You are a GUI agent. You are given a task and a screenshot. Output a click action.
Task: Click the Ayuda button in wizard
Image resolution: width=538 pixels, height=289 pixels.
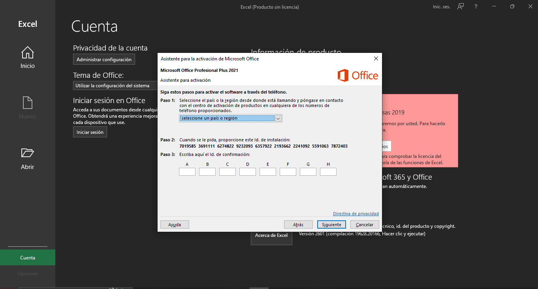coord(175,224)
